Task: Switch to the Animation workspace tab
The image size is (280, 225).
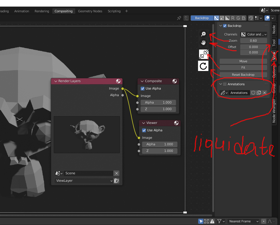Action: (22, 11)
